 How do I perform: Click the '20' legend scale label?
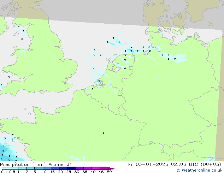(60, 172)
